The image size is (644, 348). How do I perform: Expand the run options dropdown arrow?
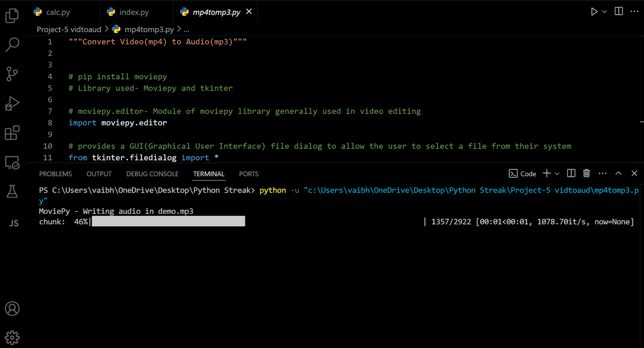604,12
